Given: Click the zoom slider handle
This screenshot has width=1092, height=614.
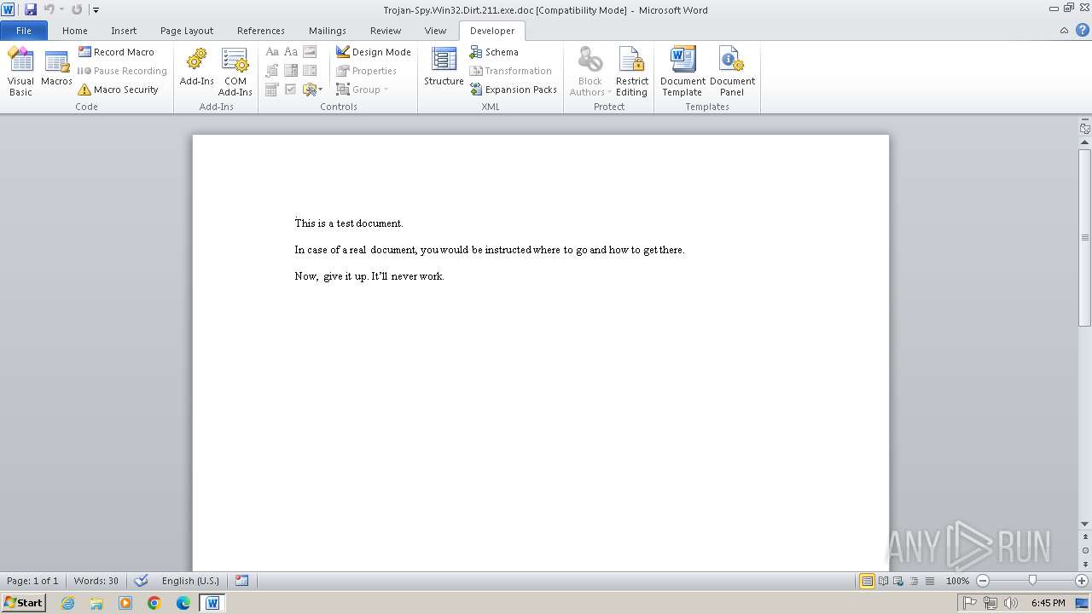Looking at the screenshot, I should 1032,581.
